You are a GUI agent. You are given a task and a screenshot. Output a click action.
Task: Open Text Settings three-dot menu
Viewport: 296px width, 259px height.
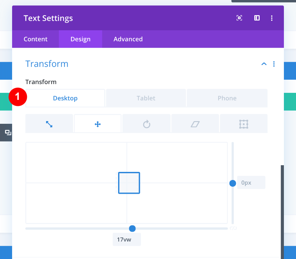point(272,18)
